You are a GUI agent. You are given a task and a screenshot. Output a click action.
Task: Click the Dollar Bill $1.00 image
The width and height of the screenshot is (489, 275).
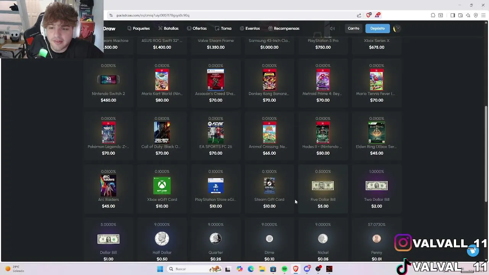[x=108, y=239]
